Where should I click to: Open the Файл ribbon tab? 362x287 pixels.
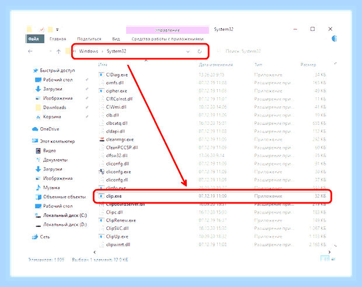[34, 38]
